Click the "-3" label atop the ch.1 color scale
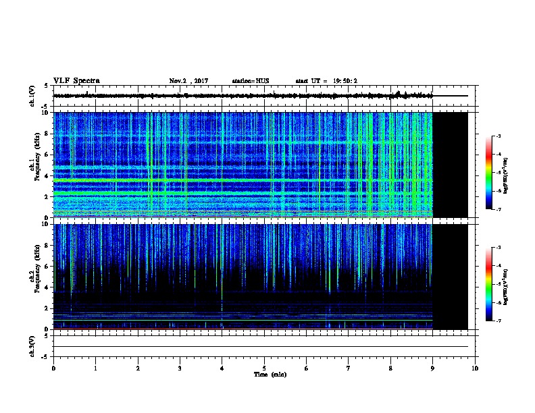 pyautogui.click(x=498, y=136)
